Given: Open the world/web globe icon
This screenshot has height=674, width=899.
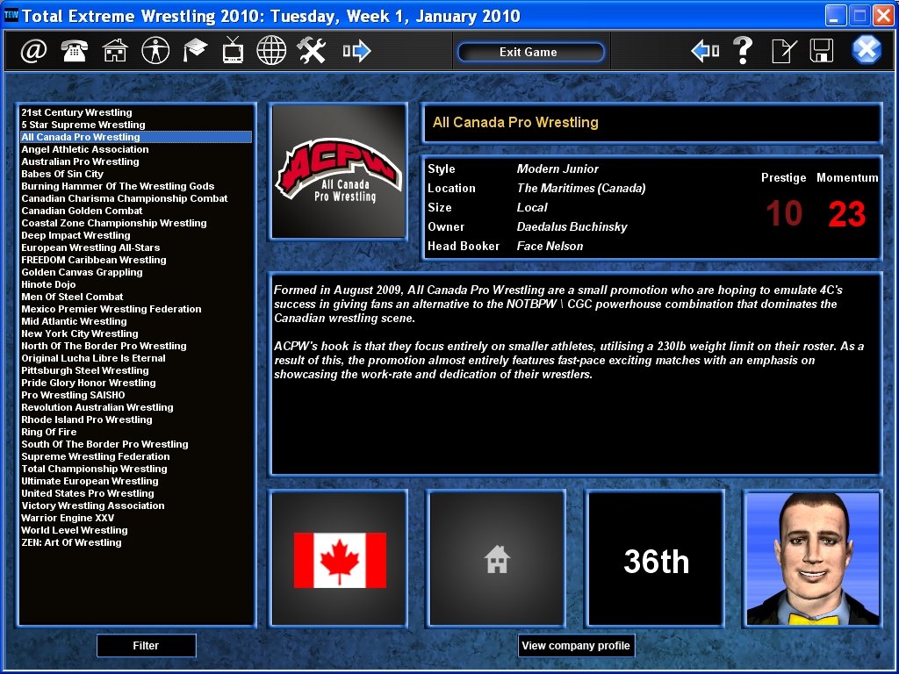Looking at the screenshot, I should (272, 50).
